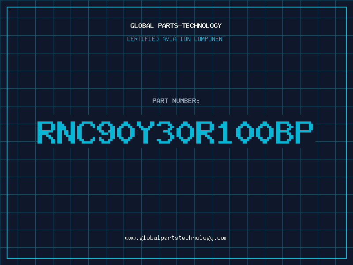The height and width of the screenshot is (265, 353).
Task: Click the letter N in the part number
Action: click(66, 132)
